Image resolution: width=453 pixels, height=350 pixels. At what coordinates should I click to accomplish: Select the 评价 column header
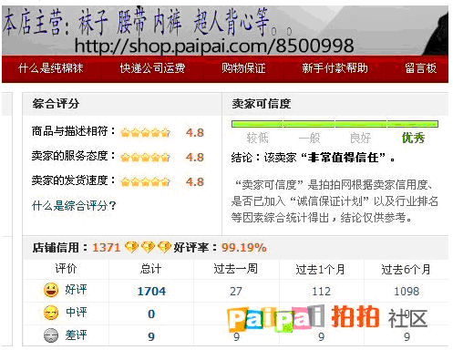coord(66,269)
